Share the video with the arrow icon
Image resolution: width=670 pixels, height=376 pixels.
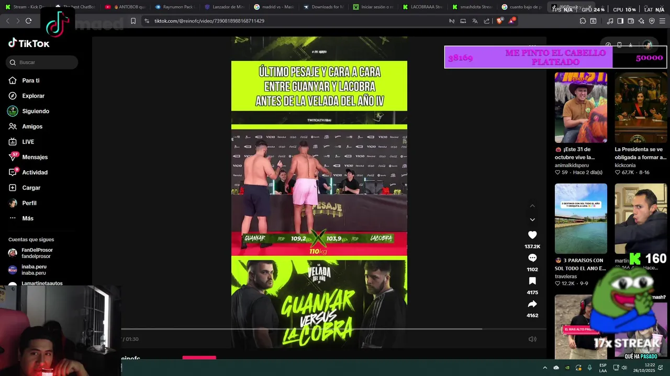point(532,304)
